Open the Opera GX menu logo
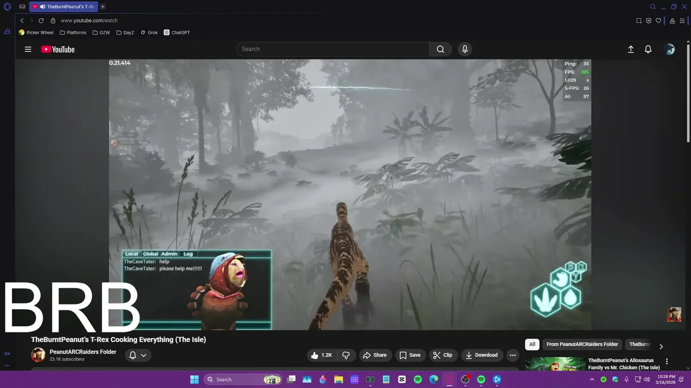The image size is (691, 388). click(x=8, y=7)
